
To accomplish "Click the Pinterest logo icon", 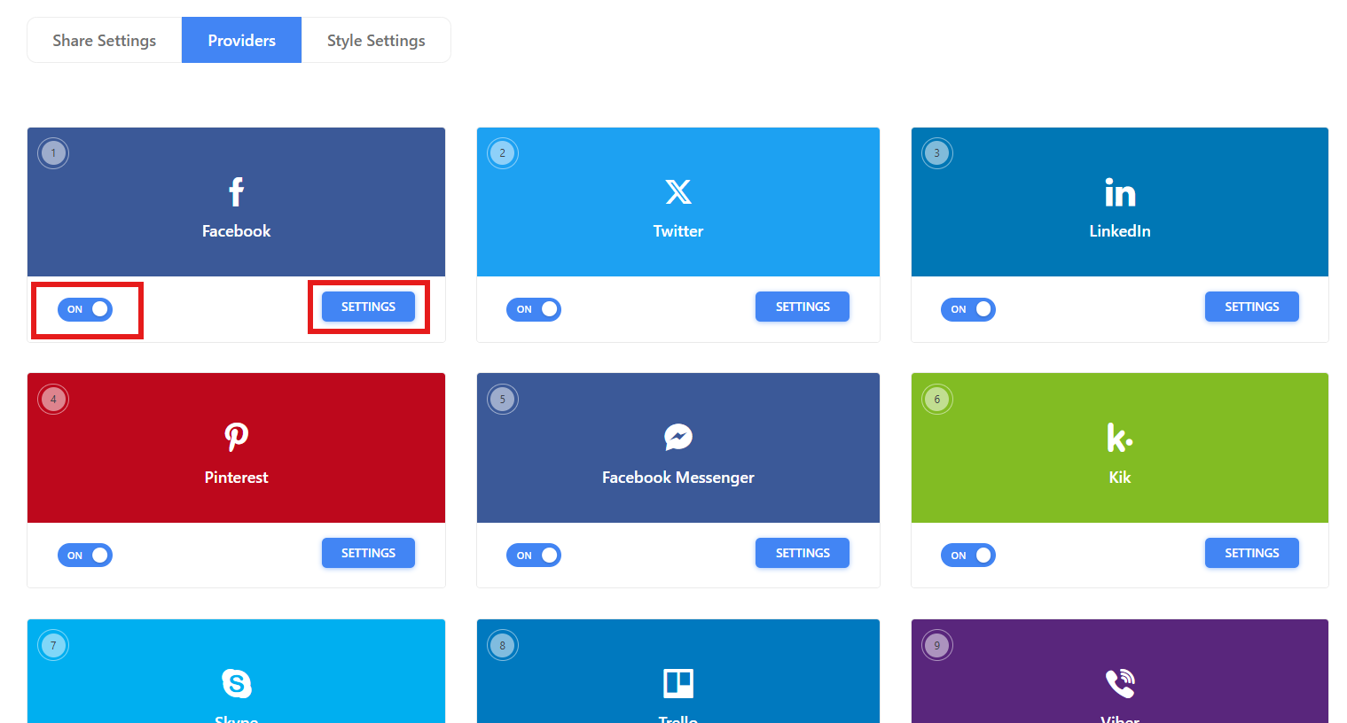I will pos(236,437).
